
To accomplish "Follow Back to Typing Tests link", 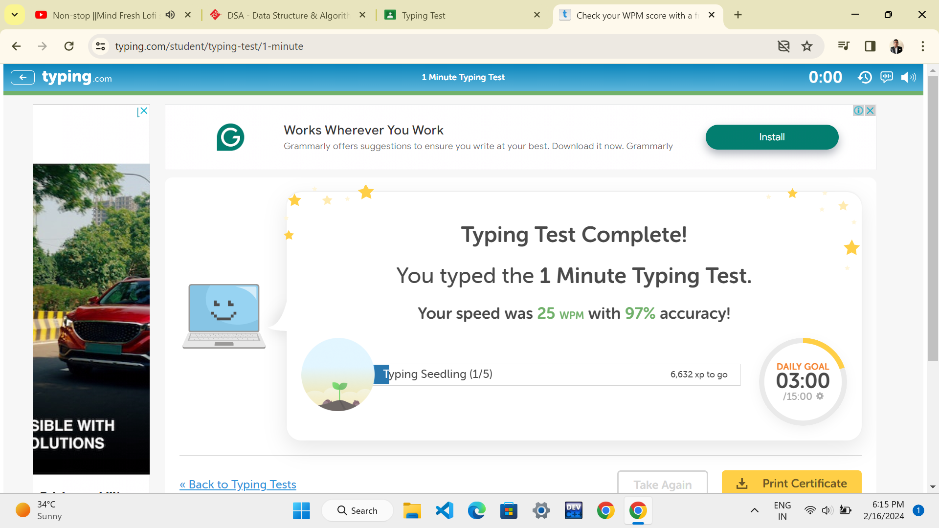I will pos(238,484).
